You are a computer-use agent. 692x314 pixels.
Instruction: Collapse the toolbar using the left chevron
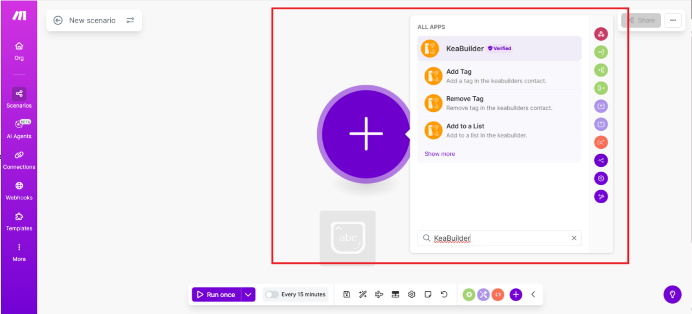(533, 294)
